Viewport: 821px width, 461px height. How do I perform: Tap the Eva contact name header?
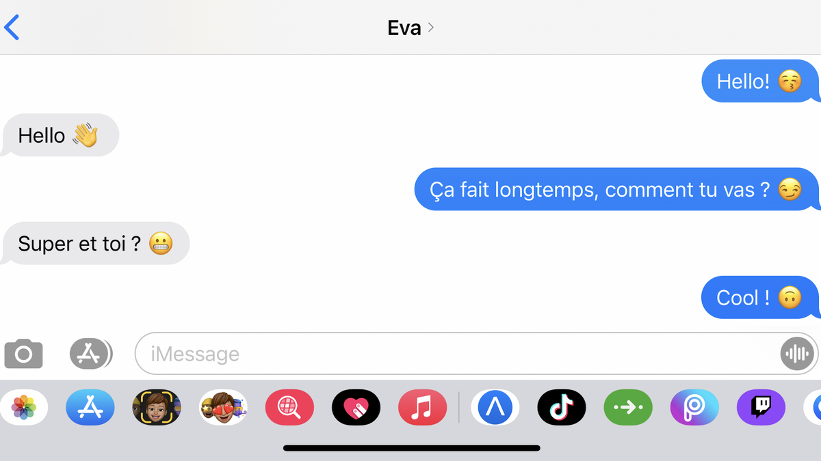[x=403, y=27]
